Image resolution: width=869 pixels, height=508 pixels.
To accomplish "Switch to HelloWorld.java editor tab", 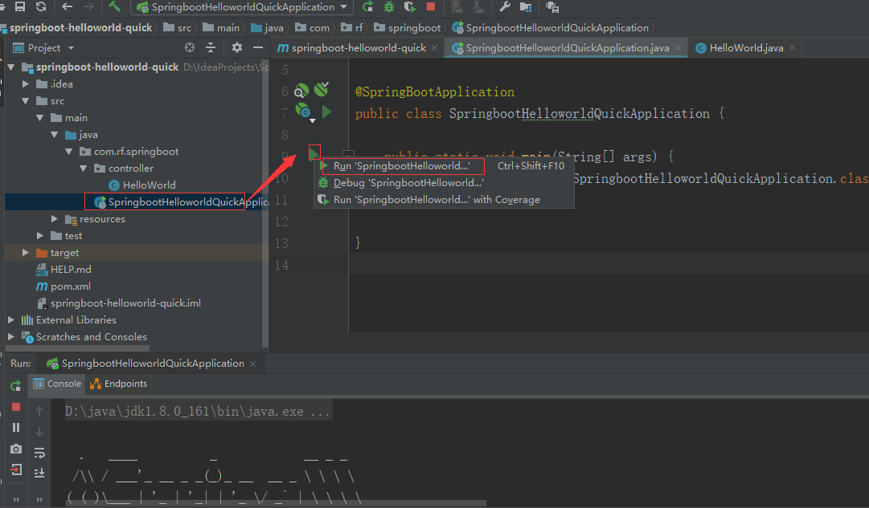I will pos(746,48).
